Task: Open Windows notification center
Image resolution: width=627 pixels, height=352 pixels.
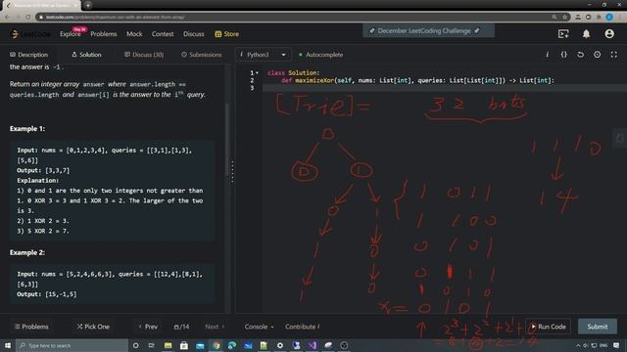Action: pos(616,345)
